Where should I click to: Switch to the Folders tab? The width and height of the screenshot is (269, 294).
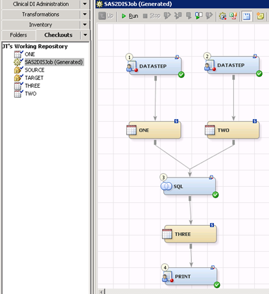18,35
